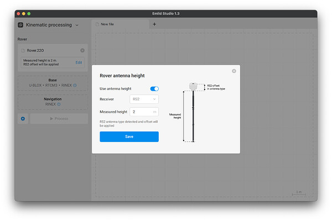Expand the Kinematic processing mode dropdown

click(x=77, y=25)
